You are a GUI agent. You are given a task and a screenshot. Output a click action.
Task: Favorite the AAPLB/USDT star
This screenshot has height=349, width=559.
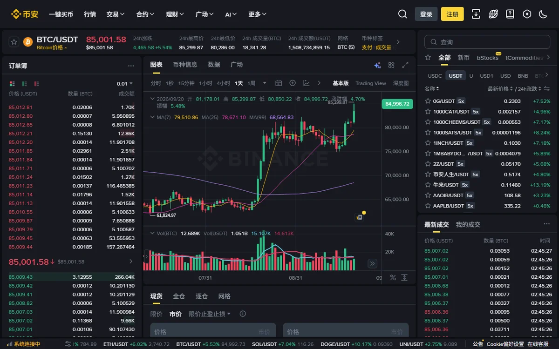(x=428, y=206)
